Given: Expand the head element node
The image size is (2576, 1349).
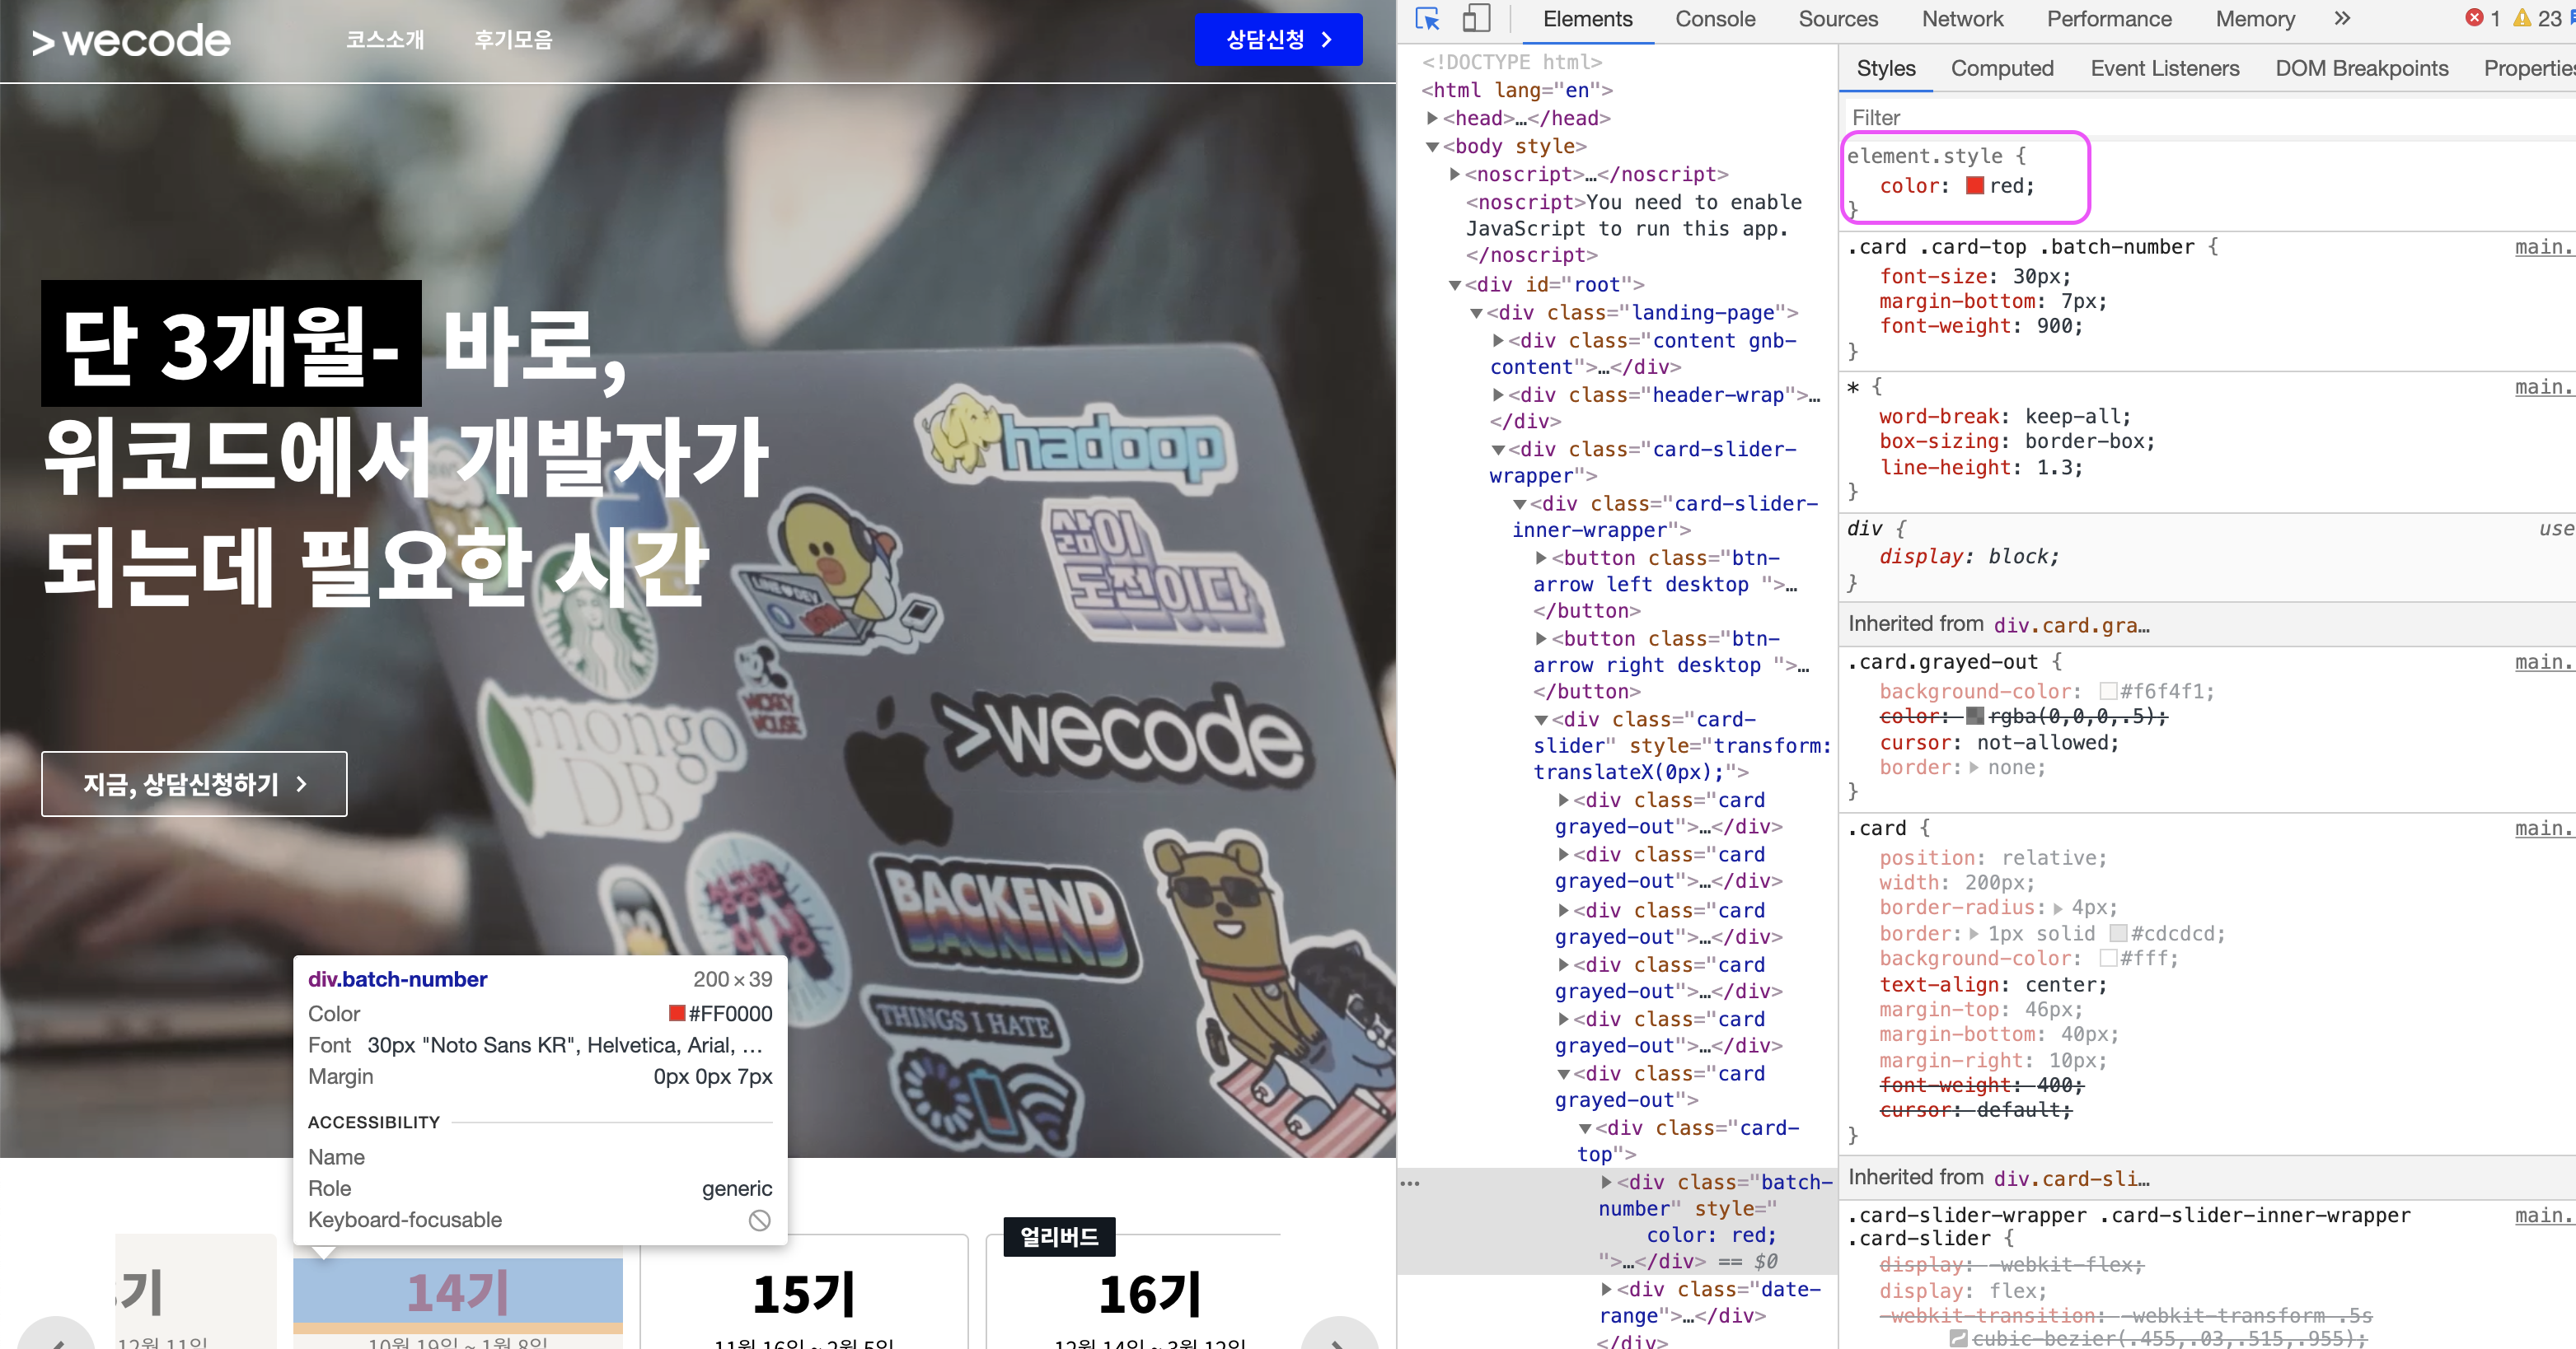Looking at the screenshot, I should tap(1432, 118).
